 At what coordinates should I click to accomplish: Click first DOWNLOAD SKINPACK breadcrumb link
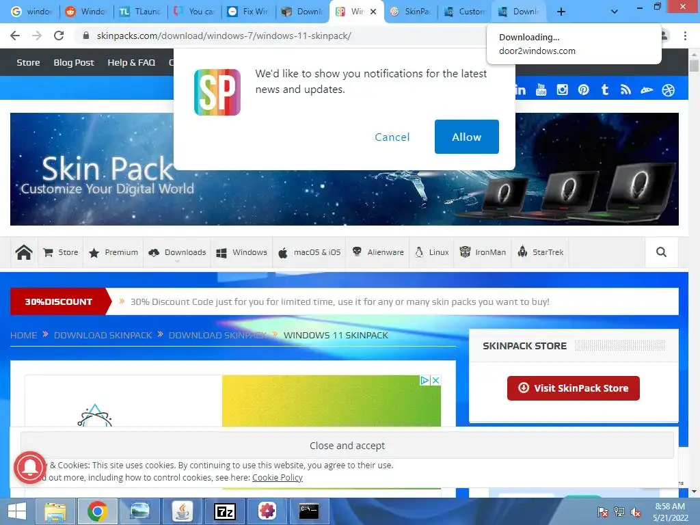[x=103, y=335]
